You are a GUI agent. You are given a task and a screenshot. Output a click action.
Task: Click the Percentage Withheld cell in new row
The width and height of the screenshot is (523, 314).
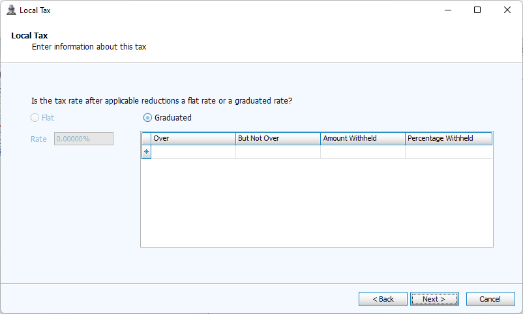click(449, 152)
